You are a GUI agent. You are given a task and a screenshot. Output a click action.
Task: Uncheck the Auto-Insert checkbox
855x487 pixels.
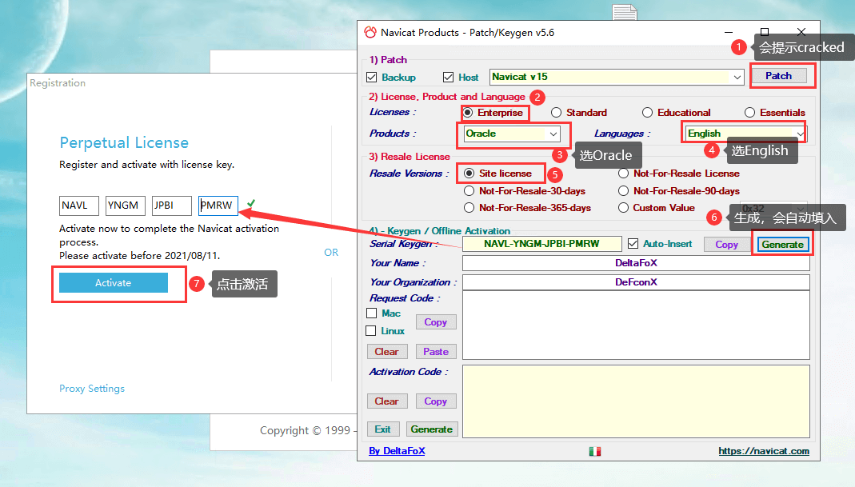click(633, 244)
